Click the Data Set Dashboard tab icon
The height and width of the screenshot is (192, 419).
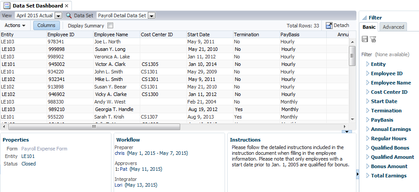click(x=7, y=5)
